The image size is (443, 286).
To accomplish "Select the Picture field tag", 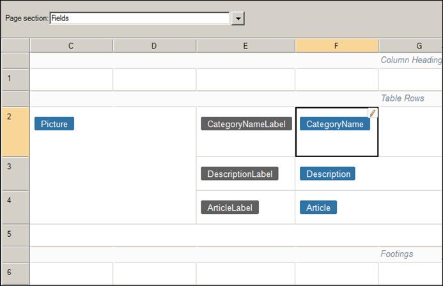I will pos(54,124).
